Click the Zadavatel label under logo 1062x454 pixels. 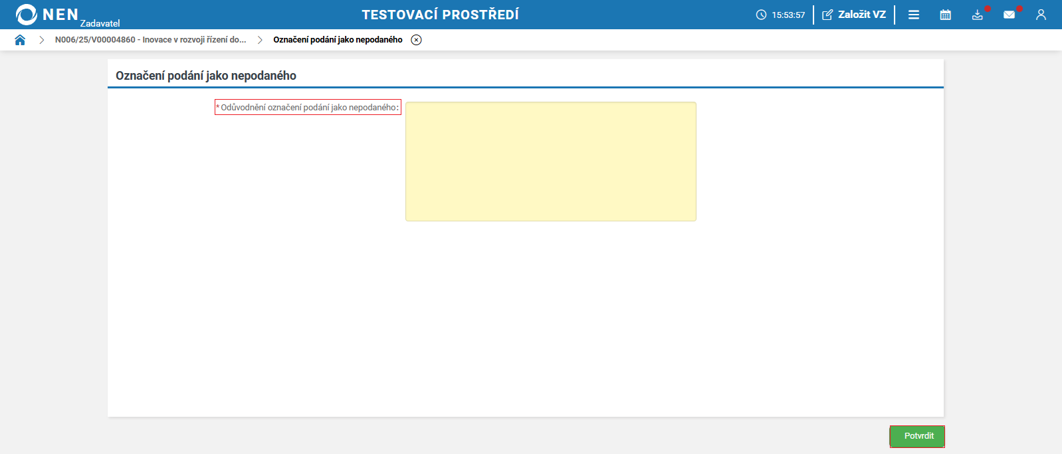tap(100, 23)
